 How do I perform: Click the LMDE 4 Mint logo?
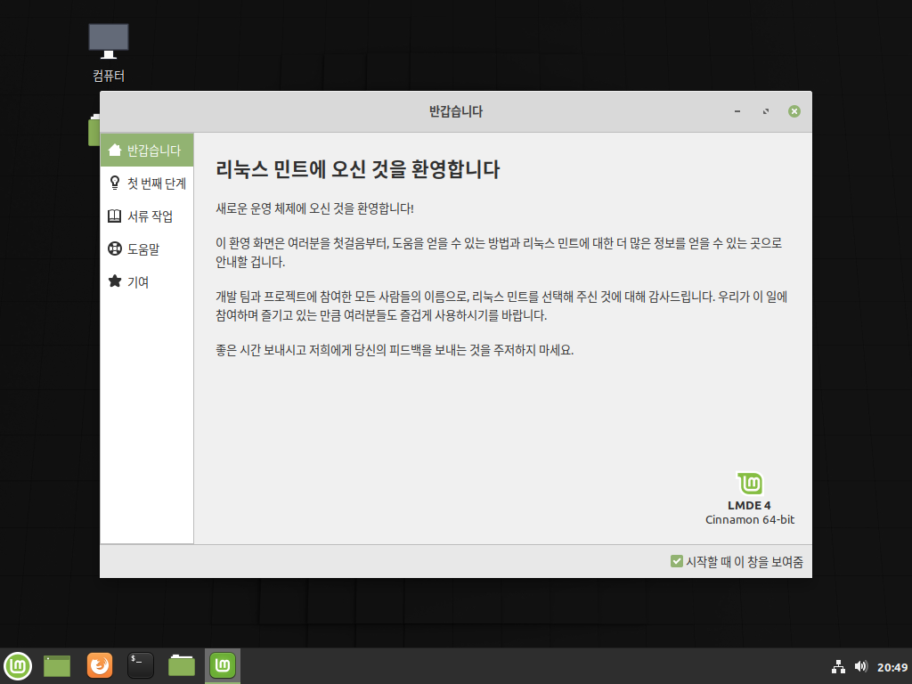tap(750, 484)
